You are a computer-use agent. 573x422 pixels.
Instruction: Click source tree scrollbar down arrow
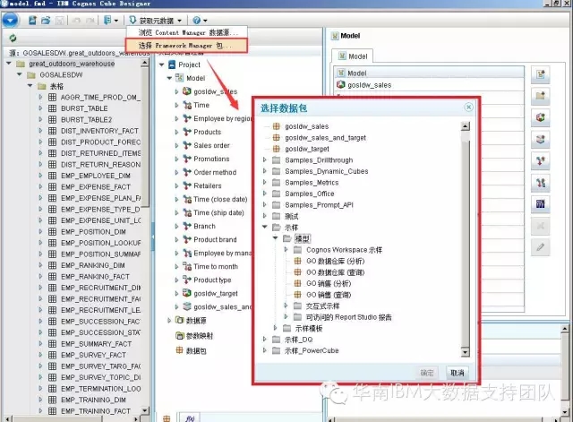coord(145,411)
